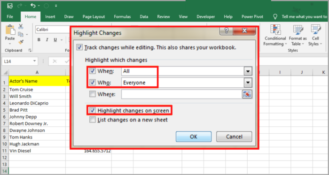Toggle Highlight changes on screen checkbox
The image size is (329, 175).
click(92, 110)
